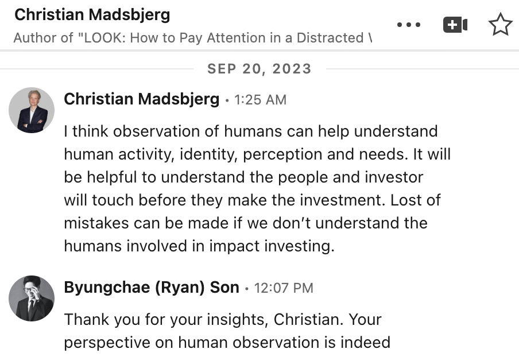Viewport: 519px width, 357px height.
Task: Select the line "Thank you for your insights, Christian"
Action: coord(223,320)
